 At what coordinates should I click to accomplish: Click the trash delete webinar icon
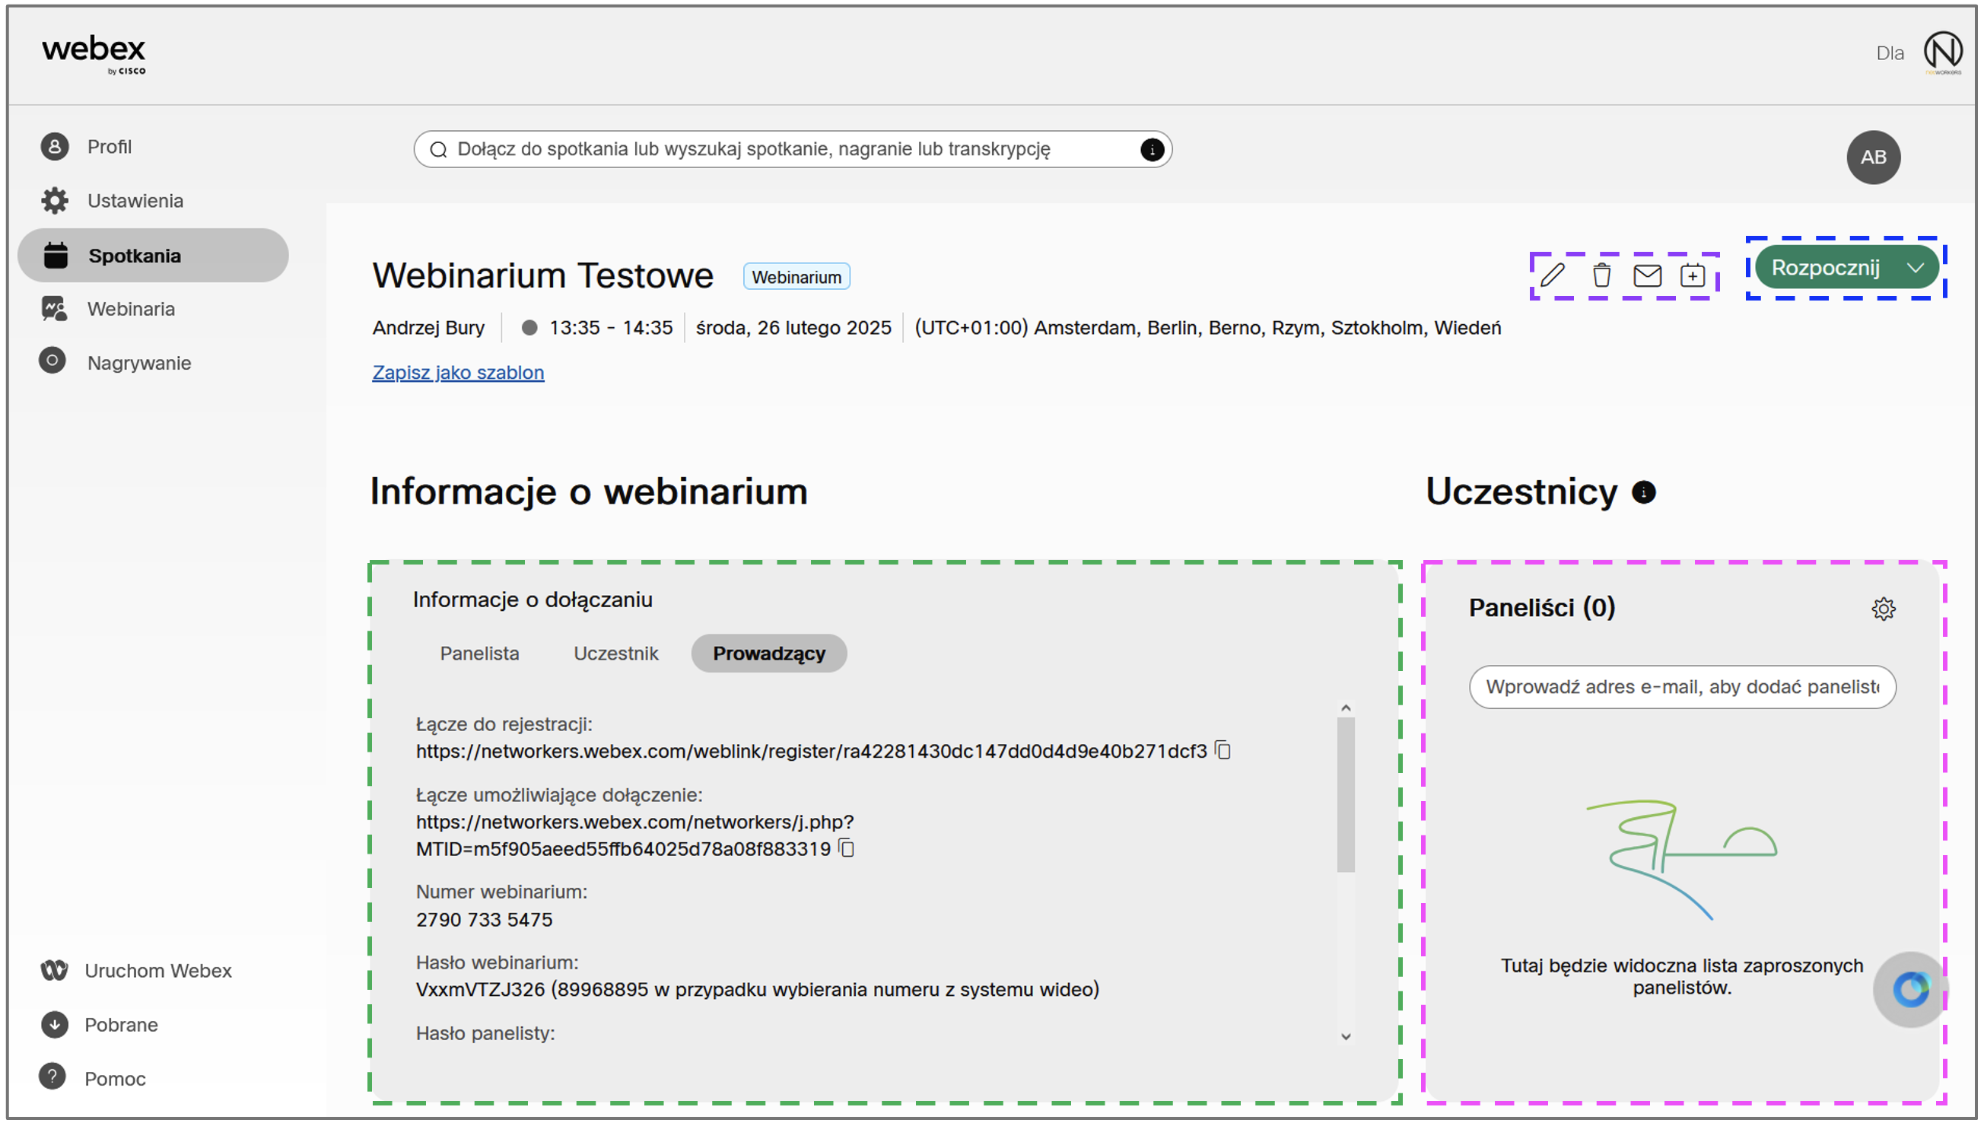tap(1601, 275)
